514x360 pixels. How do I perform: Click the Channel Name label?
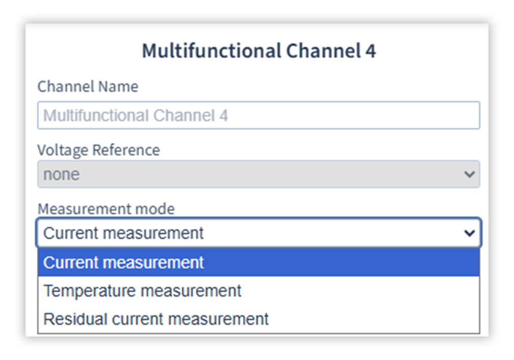[88, 87]
